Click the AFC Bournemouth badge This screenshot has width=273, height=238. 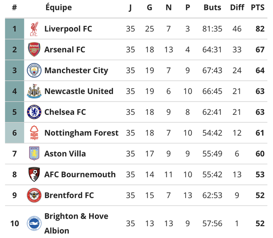(34, 174)
